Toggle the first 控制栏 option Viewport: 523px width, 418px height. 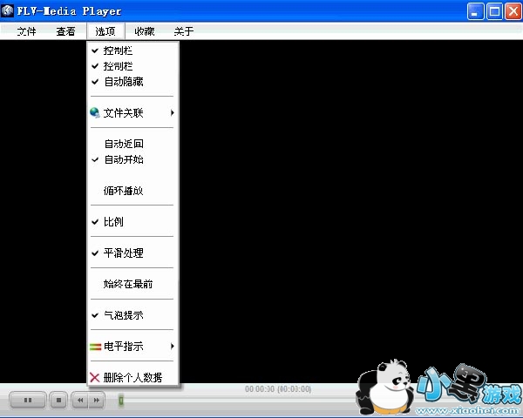[132, 51]
